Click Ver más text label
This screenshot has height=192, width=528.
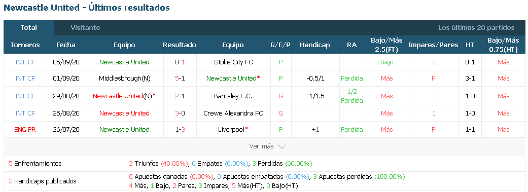pos(261,146)
